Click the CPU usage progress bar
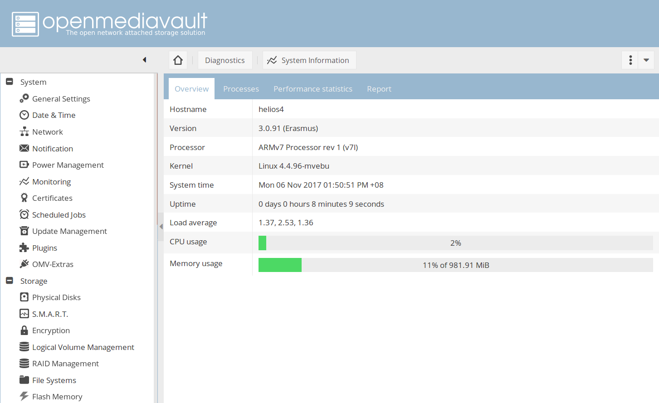 (455, 243)
